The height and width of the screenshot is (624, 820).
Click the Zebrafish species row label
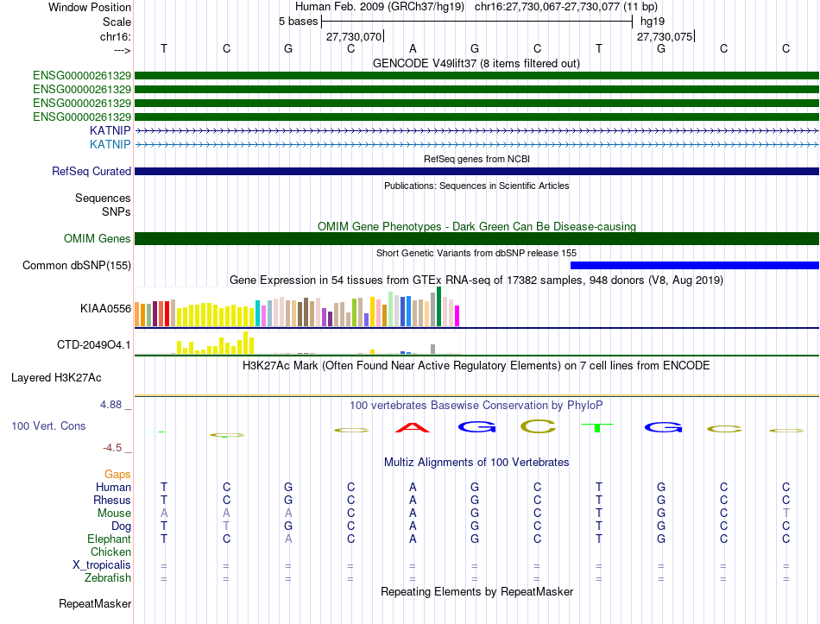(x=108, y=578)
